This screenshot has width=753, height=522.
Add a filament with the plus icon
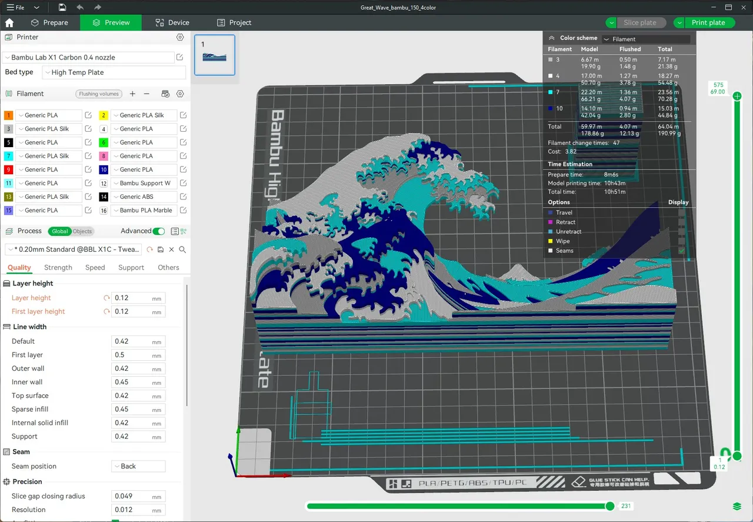click(x=132, y=94)
